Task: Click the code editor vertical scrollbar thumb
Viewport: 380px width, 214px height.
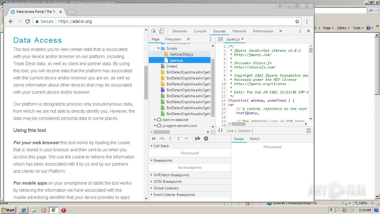Action: coord(311,50)
